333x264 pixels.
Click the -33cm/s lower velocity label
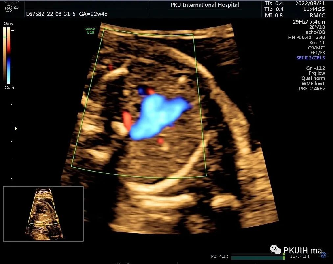click(x=9, y=87)
